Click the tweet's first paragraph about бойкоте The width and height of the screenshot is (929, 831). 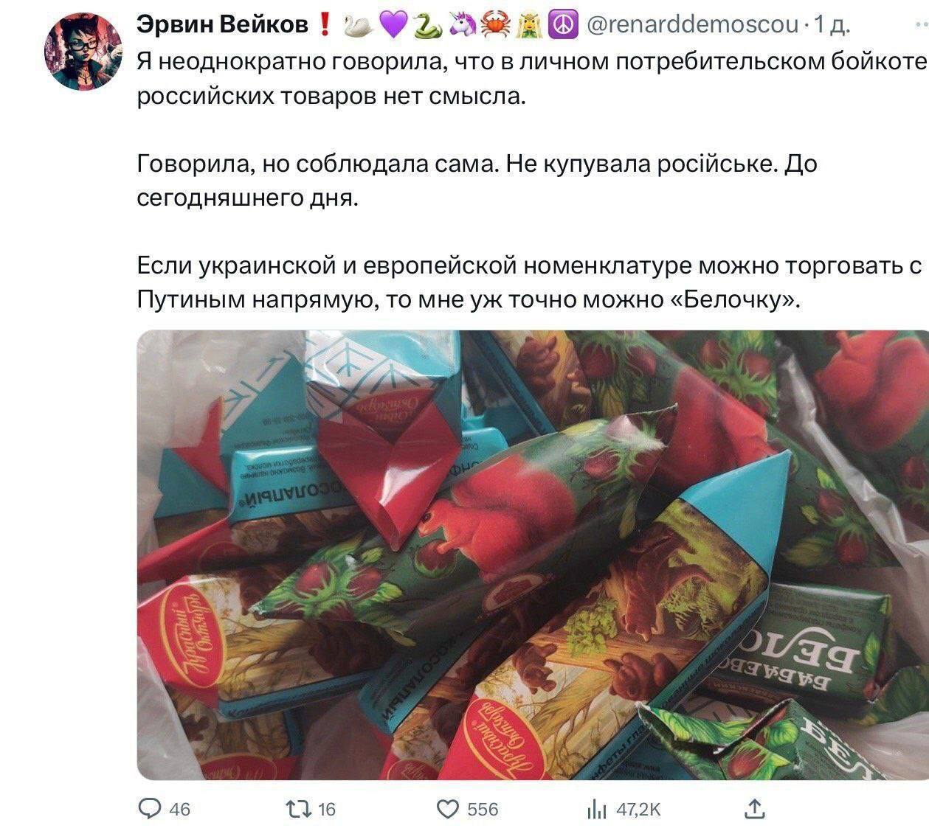tap(531, 77)
